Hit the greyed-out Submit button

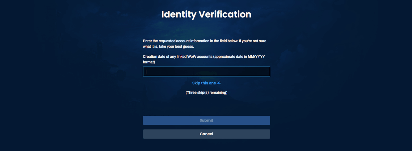click(x=206, y=120)
